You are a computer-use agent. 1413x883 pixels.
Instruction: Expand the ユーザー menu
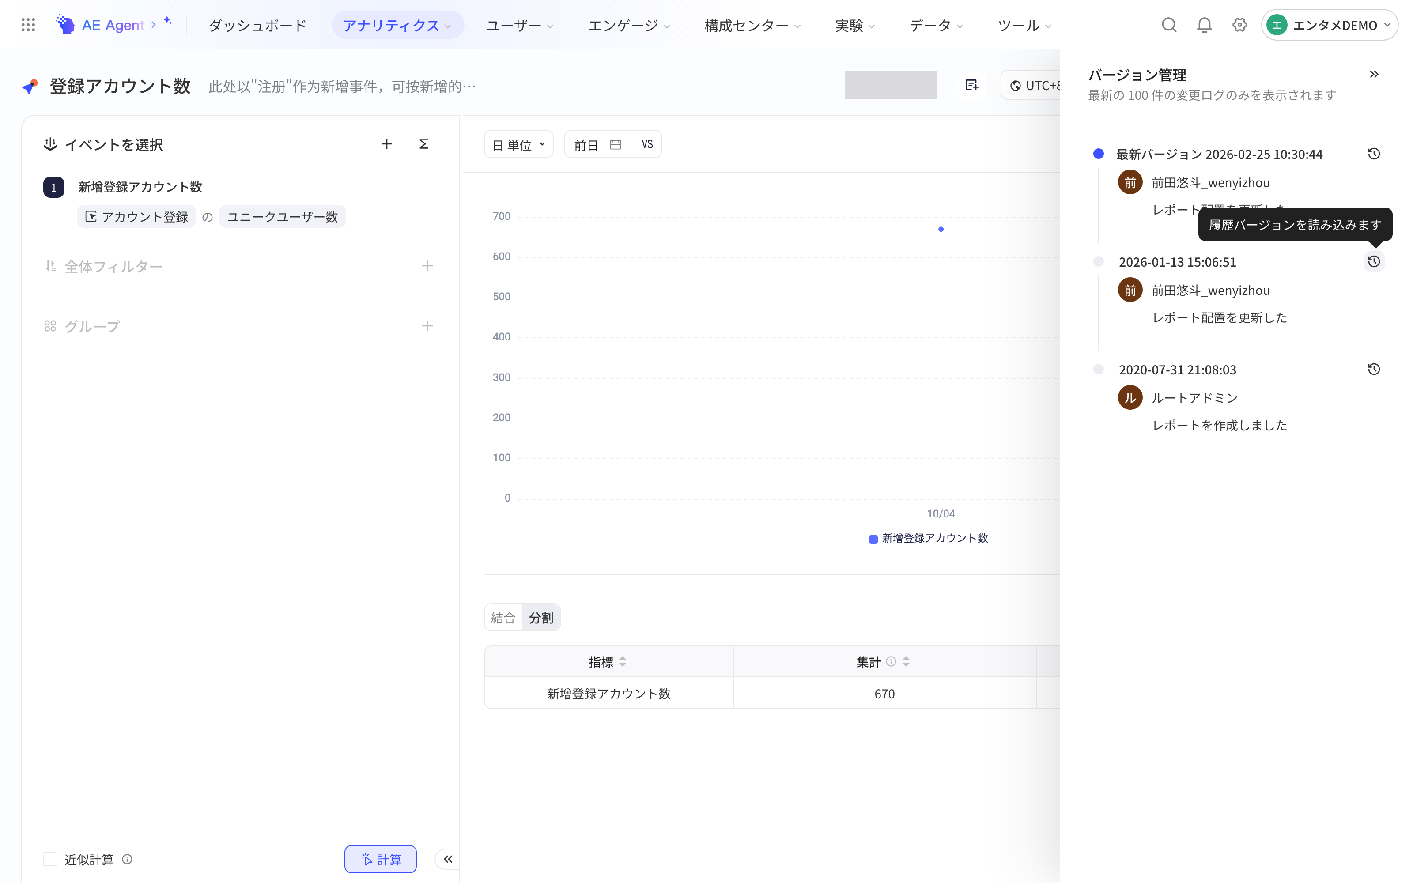point(520,25)
